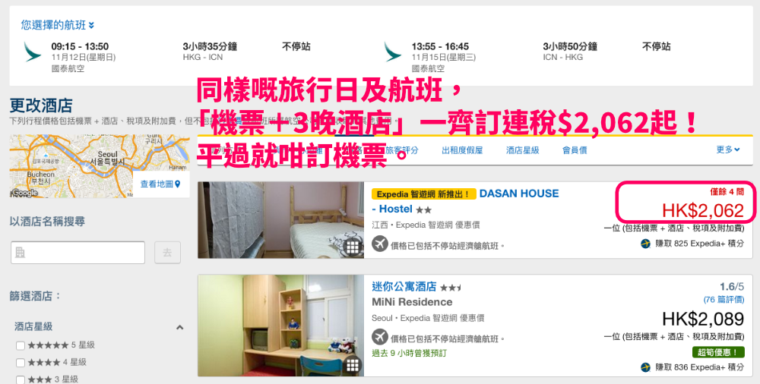Click outbound Cathay Pacific airline logo
760x384 pixels.
tap(33, 52)
